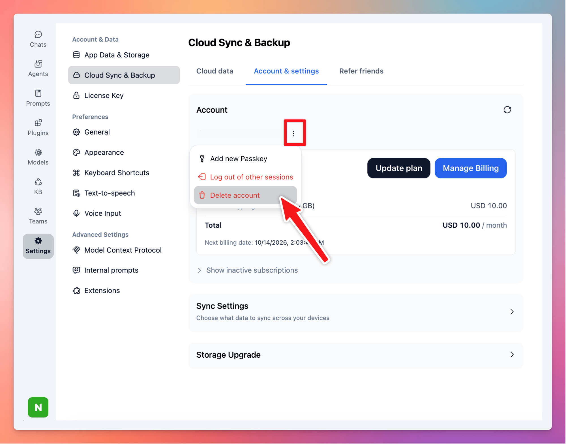The height and width of the screenshot is (444, 566).
Task: Open the KB knowledge base
Action: pyautogui.click(x=38, y=186)
